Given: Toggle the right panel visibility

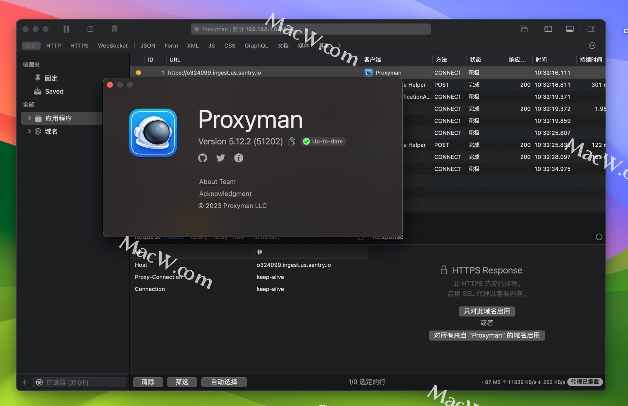Looking at the screenshot, I should 591,29.
